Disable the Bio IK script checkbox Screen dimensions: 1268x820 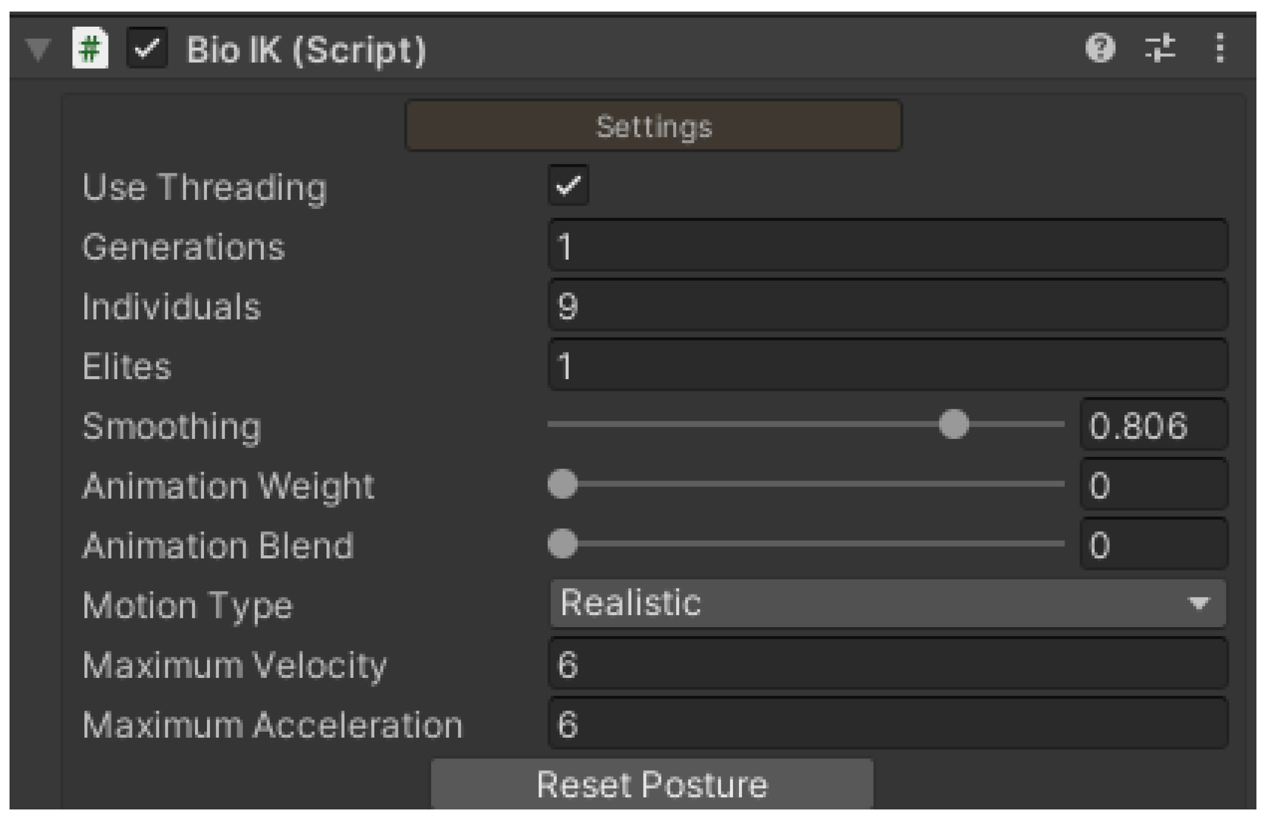(x=147, y=48)
